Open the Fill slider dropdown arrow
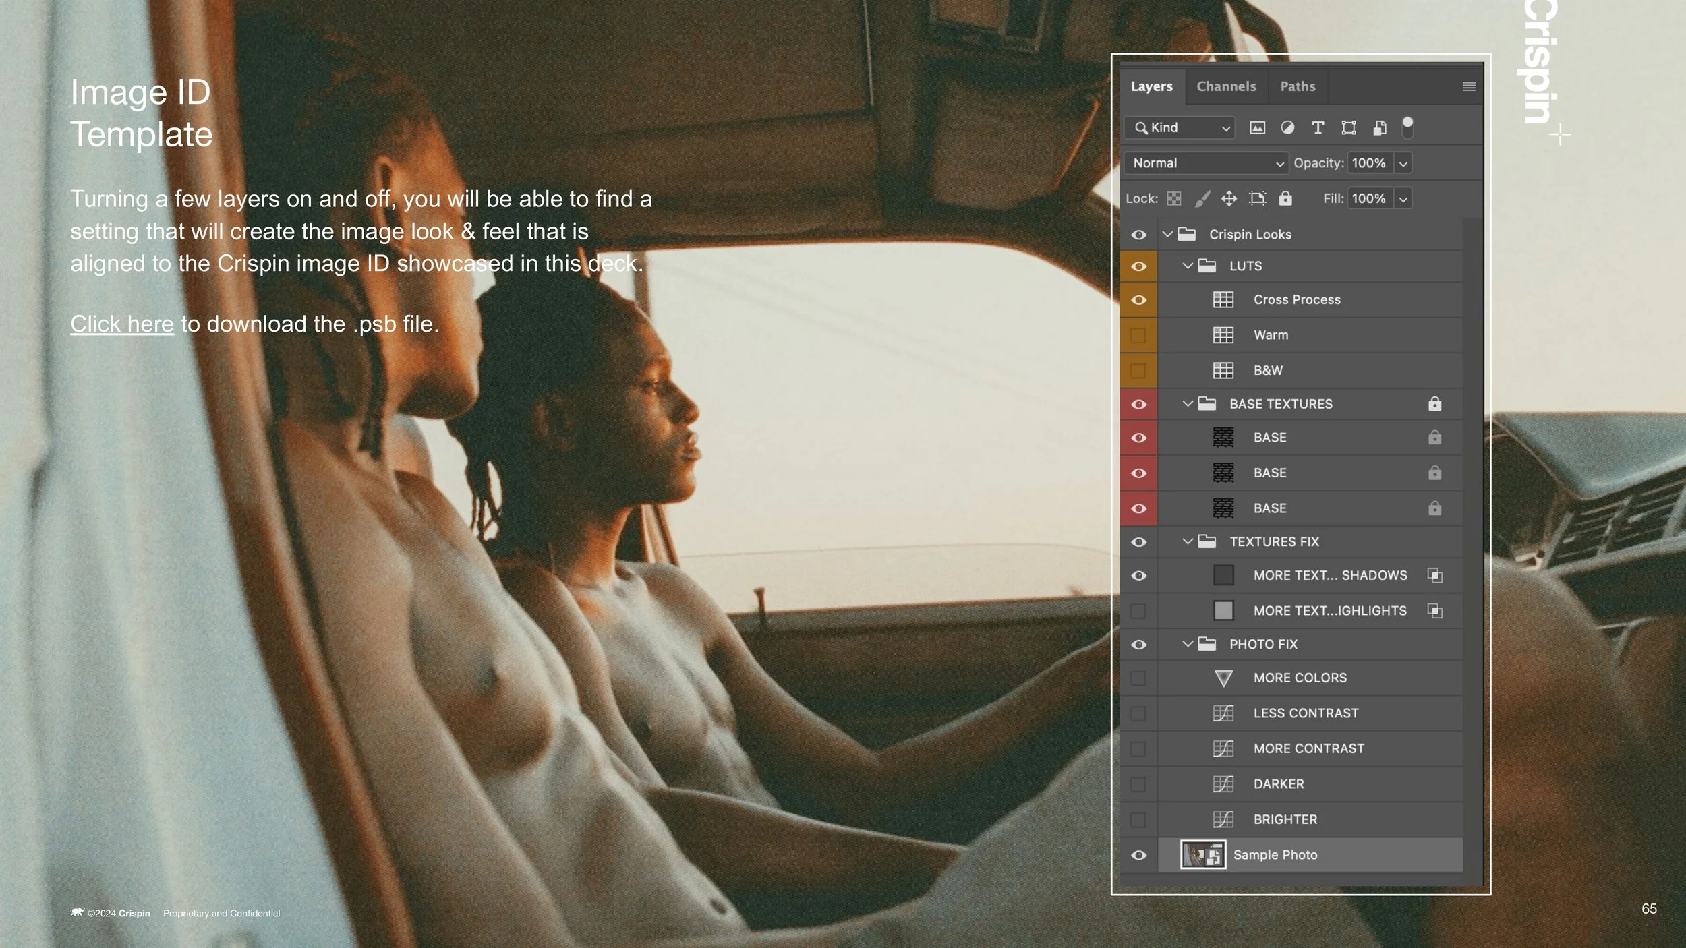1686x948 pixels. 1403,199
